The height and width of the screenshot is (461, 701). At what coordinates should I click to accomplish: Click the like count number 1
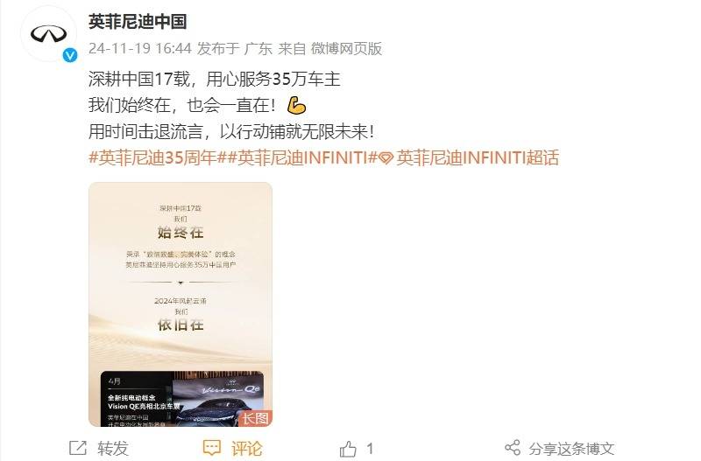tap(370, 449)
